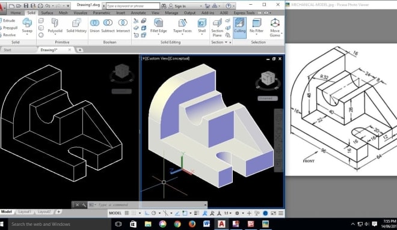The width and height of the screenshot is (397, 230).
Task: Open the Annotate ribbon tab
Action: coord(138,13)
